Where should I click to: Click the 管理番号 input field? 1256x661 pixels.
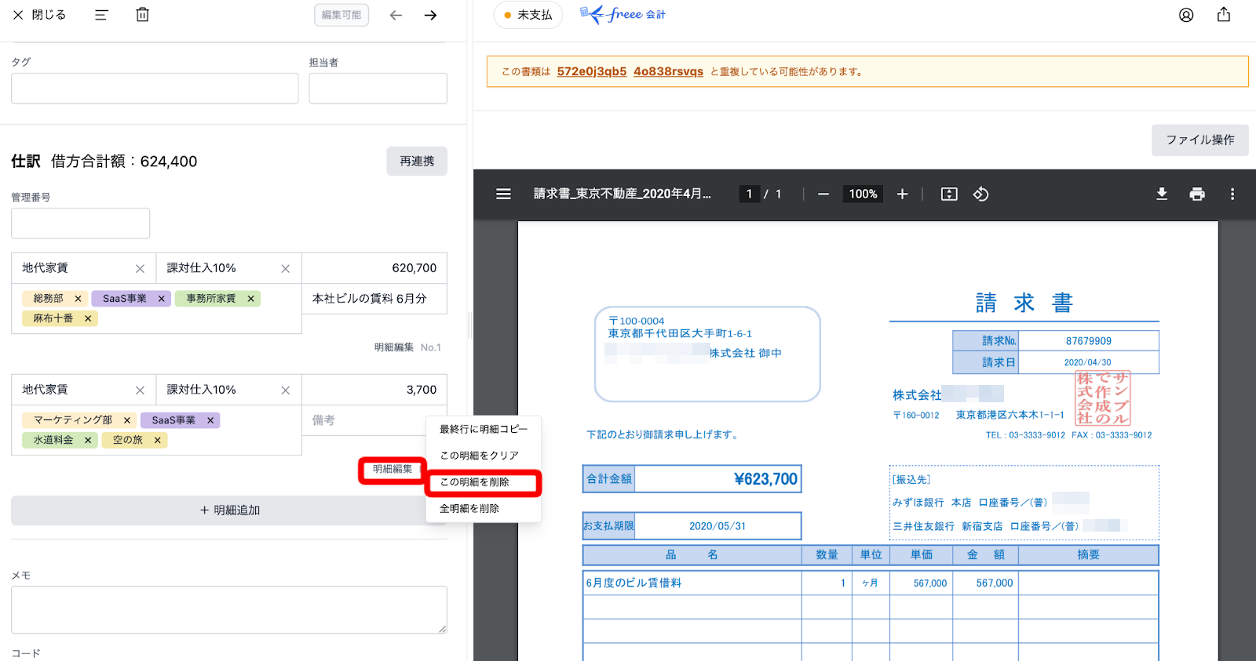[80, 223]
